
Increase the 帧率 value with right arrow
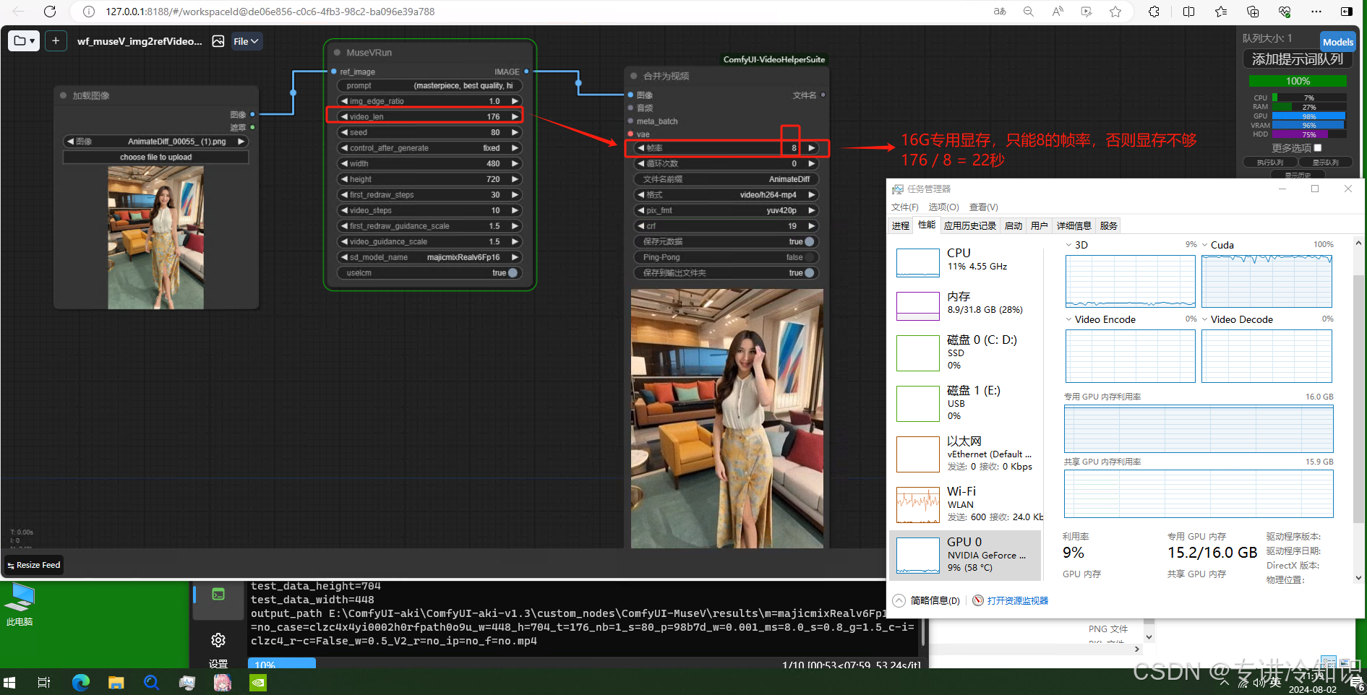tap(812, 148)
